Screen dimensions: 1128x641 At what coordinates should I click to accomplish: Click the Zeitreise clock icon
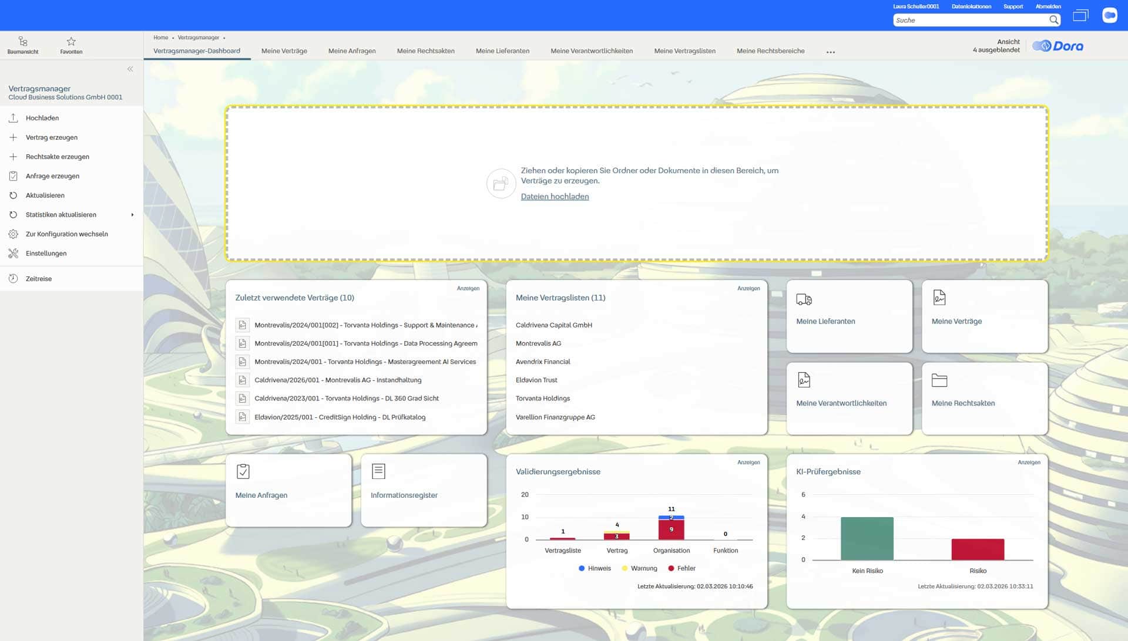[14, 279]
